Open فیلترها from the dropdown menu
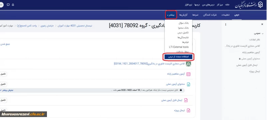 (x=185, y=42)
